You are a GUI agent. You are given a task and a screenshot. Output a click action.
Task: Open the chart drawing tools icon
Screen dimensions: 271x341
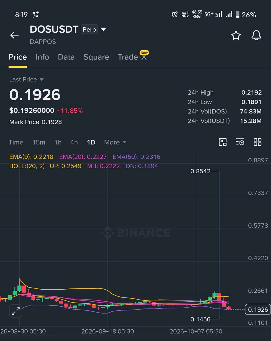(x=223, y=142)
